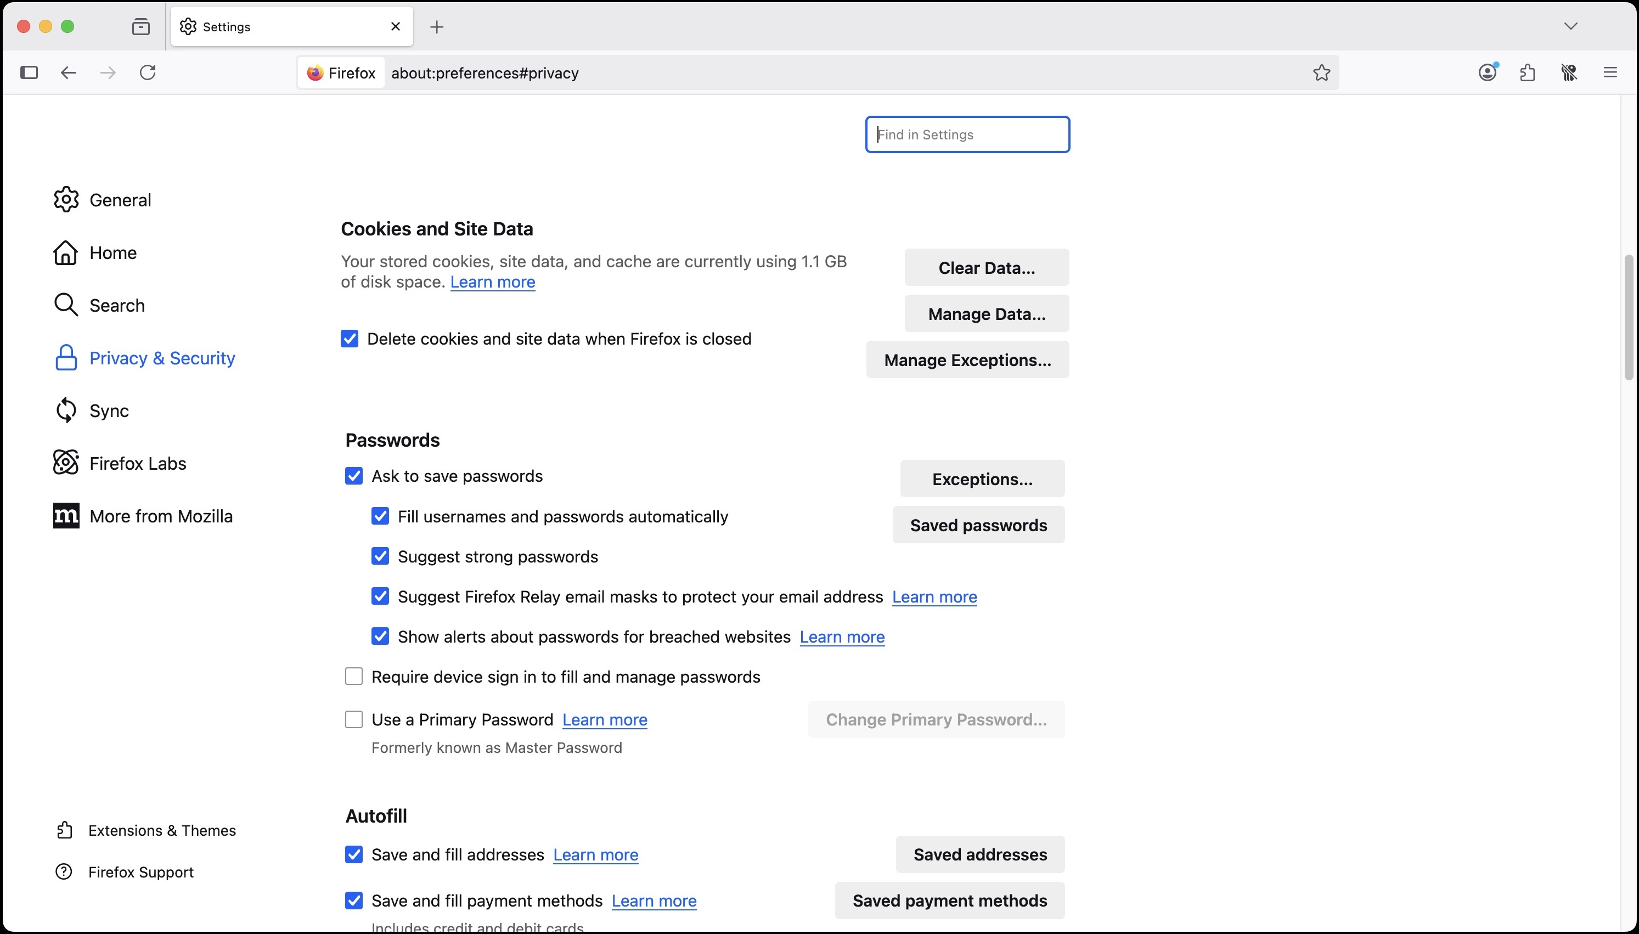Image resolution: width=1639 pixels, height=934 pixels.
Task: Open the General settings category
Action: [x=103, y=200]
